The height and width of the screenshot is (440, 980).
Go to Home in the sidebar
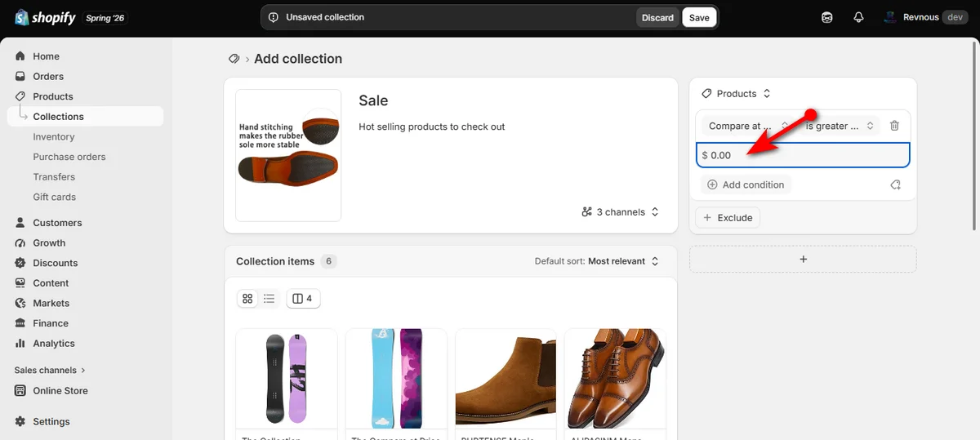pos(46,56)
